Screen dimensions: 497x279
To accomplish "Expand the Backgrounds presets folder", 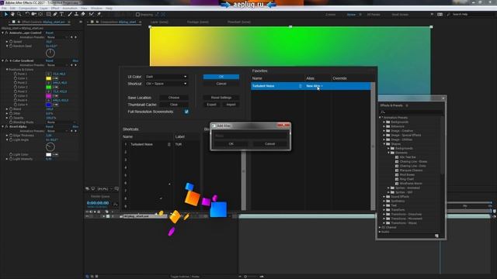I will [384, 122].
